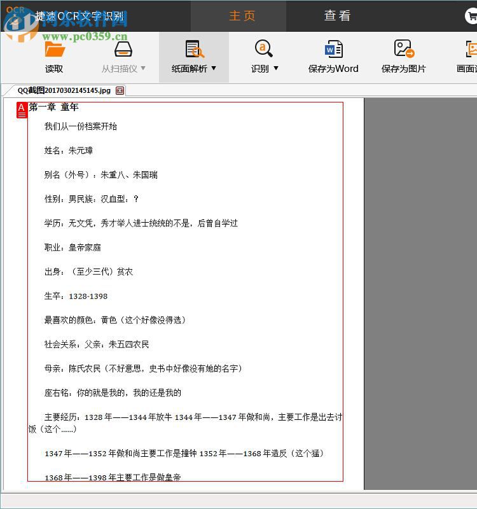Expand the 识别 dropdown arrow
477x509 pixels.
(276, 68)
